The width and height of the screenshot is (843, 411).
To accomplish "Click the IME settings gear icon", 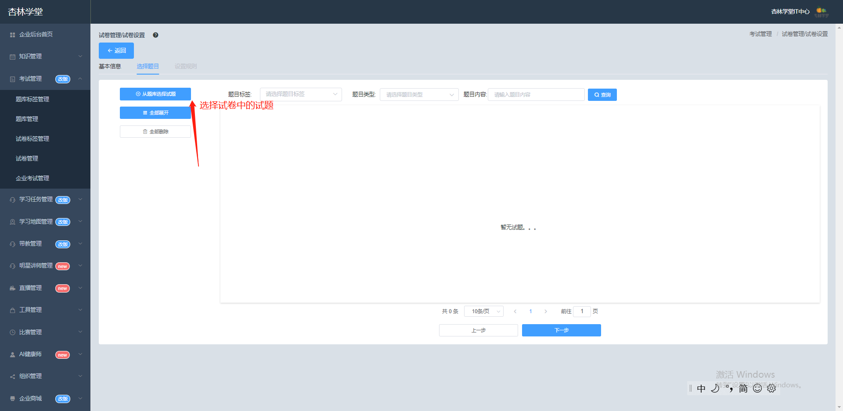I will coord(771,388).
